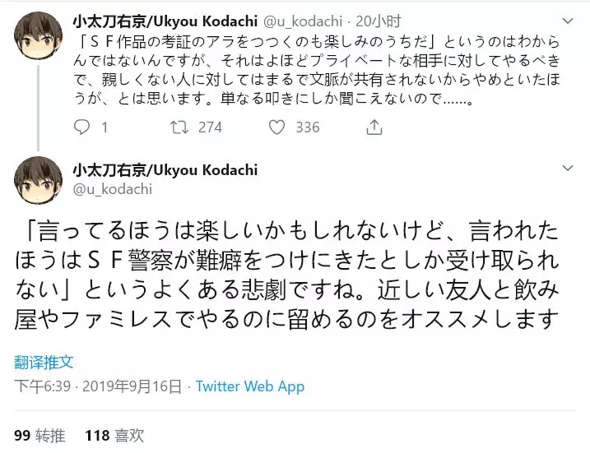Click @u_kodachi handle under main tweet author

[x=112, y=188]
